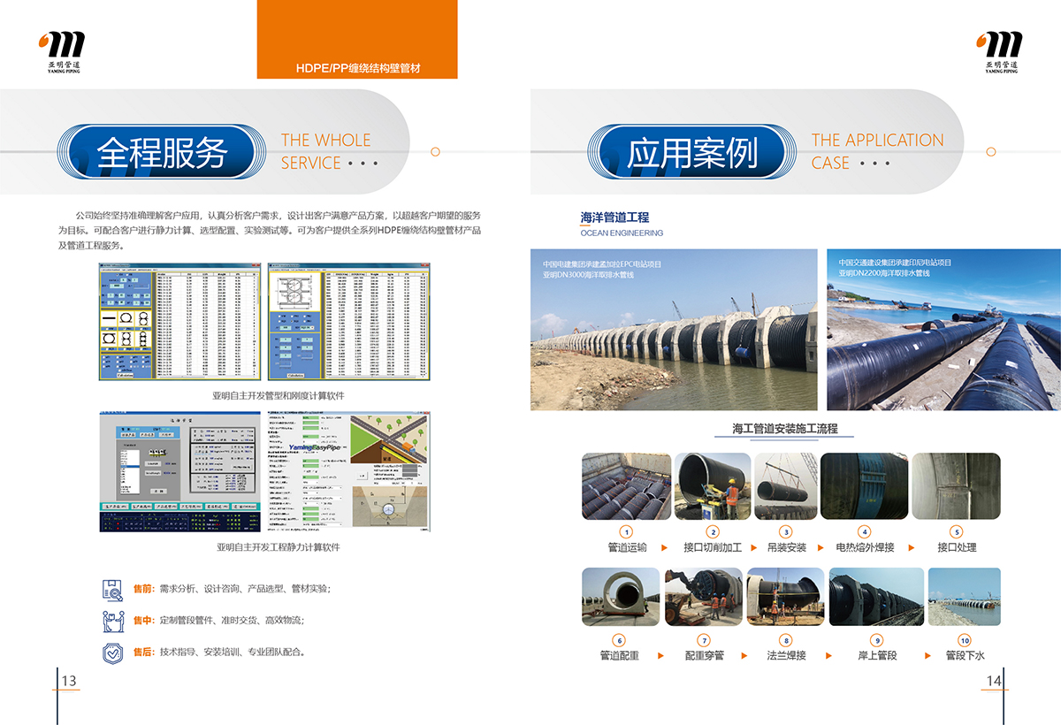Viewport: 1061px width, 725px height.
Task: Open the right stiffness calculation software screenshot
Action: [x=349, y=322]
